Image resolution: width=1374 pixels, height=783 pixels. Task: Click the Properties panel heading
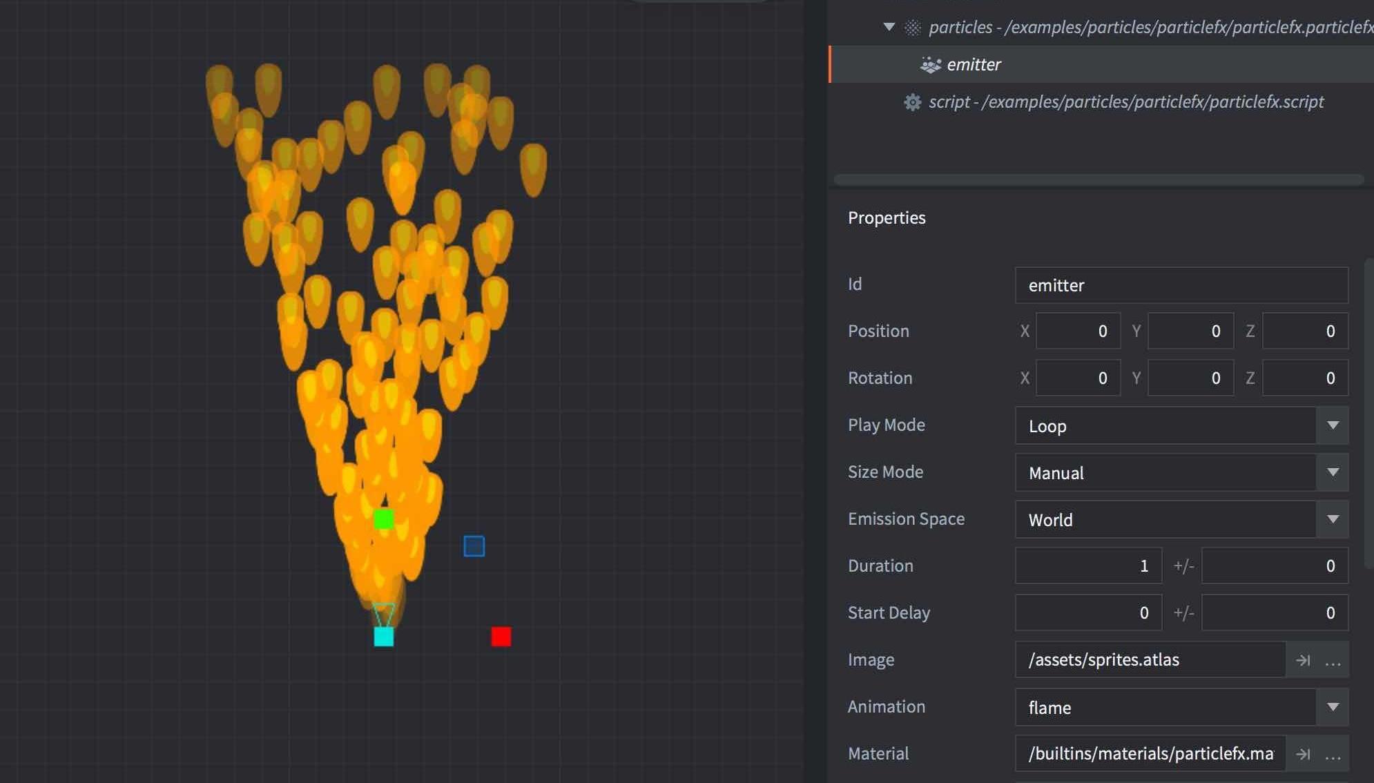887,218
